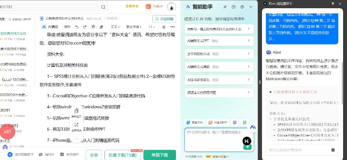Image resolution: width=347 pixels, height=160 pixels.
Task: Toggle bold with the B icon
Action: pyautogui.click(x=164, y=27)
